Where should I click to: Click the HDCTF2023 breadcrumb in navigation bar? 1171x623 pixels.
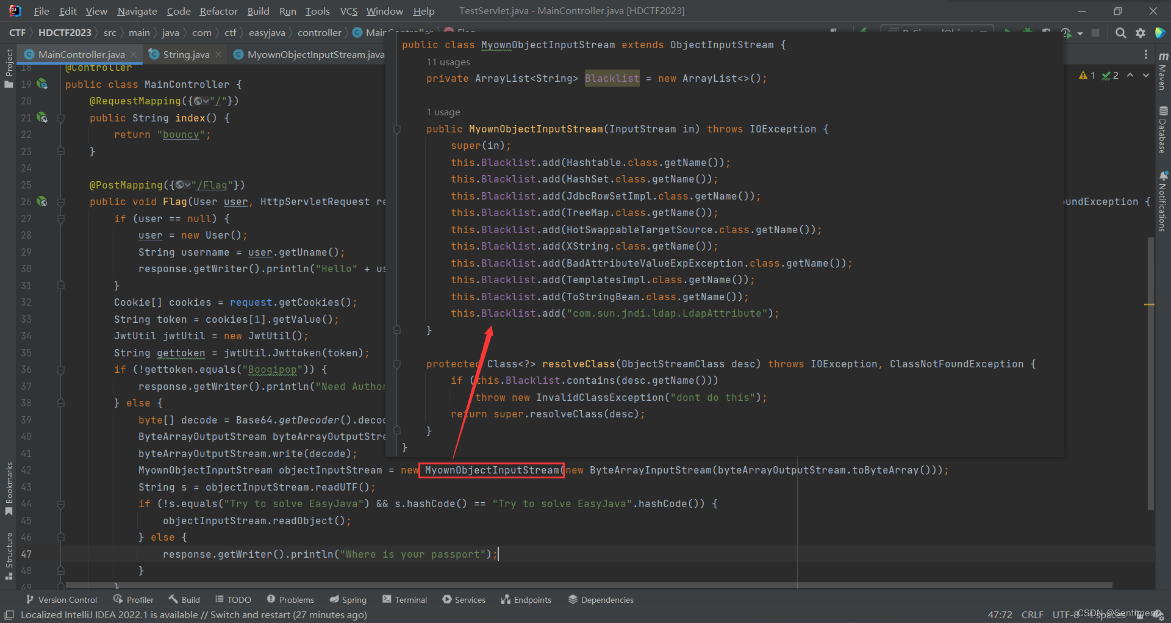[x=65, y=33]
